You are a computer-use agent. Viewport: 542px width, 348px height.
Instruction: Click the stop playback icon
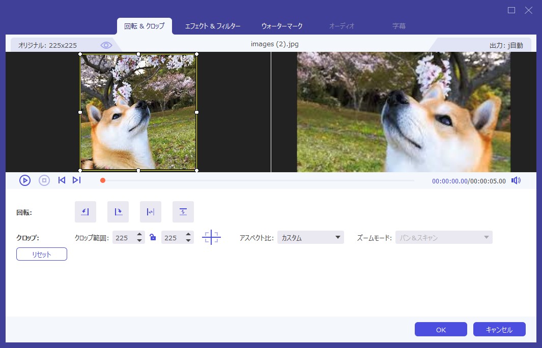[44, 180]
